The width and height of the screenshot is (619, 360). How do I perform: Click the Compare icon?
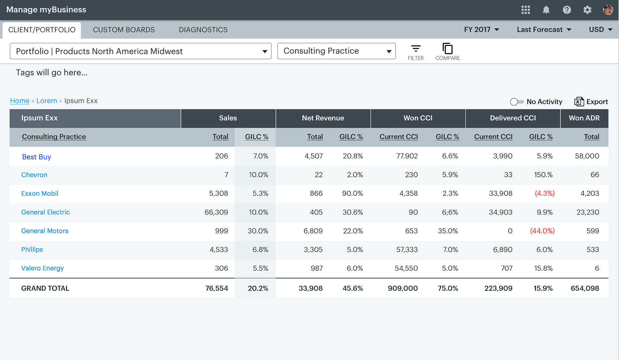click(447, 52)
